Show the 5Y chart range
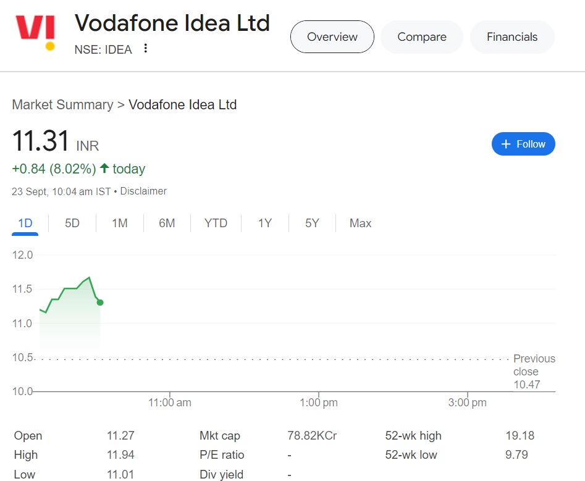This screenshot has height=481, width=585. click(312, 224)
